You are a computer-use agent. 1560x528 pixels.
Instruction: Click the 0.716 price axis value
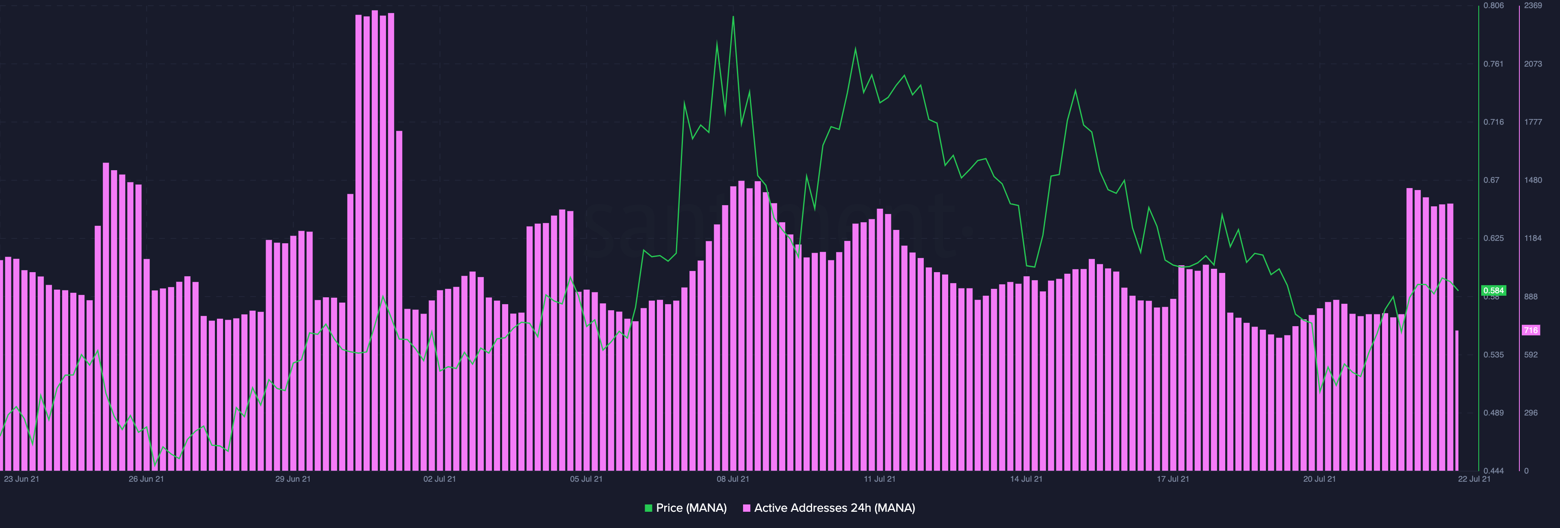click(1493, 122)
